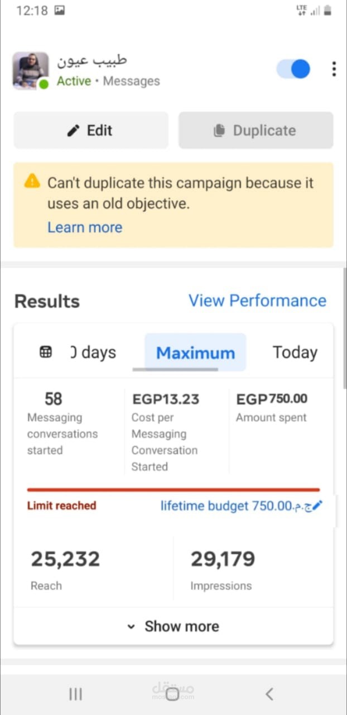Screen dimensions: 347x715
Task: Tap the image notification icon in status bar
Action: point(60,11)
